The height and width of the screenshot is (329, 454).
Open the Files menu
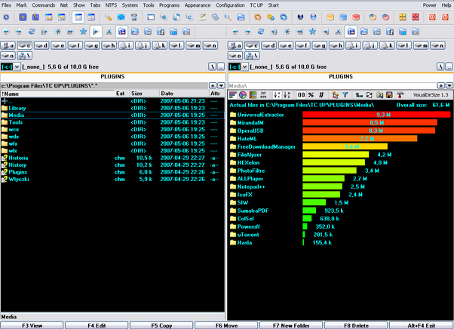[x=6, y=5]
